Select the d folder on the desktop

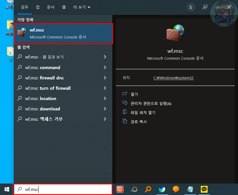(10, 54)
